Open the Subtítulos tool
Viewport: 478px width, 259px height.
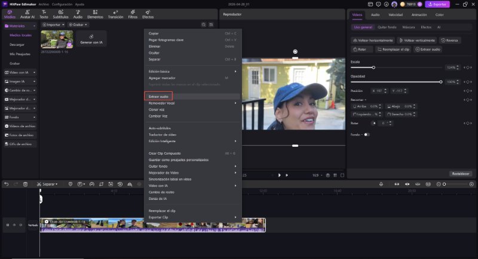pos(61,14)
